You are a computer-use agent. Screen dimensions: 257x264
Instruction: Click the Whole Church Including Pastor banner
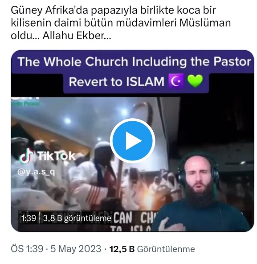pyautogui.click(x=134, y=61)
